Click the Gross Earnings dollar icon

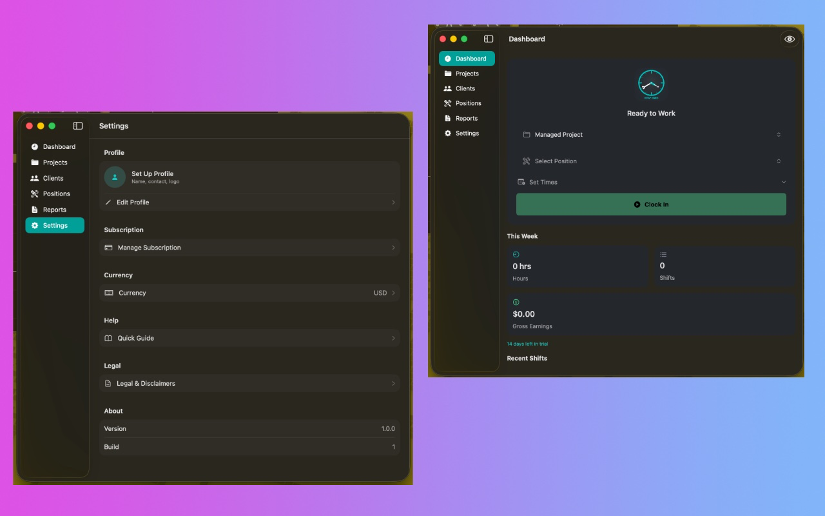coord(516,302)
